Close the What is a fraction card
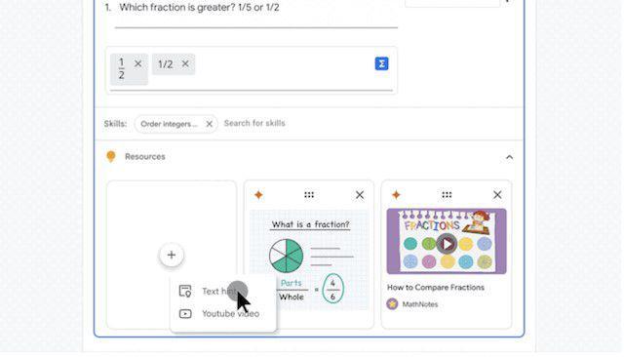The width and height of the screenshot is (624, 357). [x=360, y=195]
